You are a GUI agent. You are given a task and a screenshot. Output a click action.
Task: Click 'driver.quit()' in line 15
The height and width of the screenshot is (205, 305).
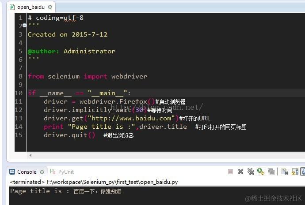[x=70, y=135]
